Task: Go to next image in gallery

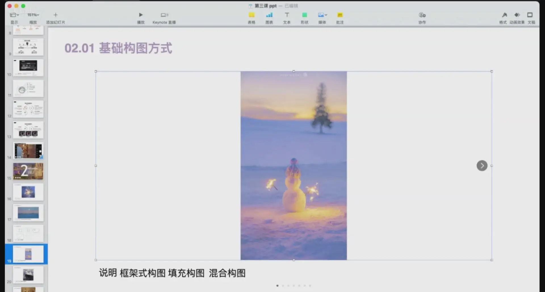Action: [x=482, y=165]
